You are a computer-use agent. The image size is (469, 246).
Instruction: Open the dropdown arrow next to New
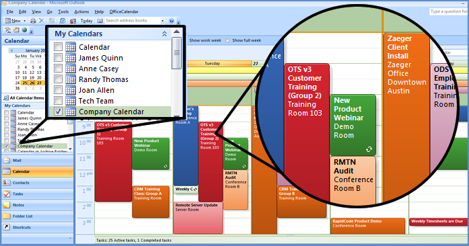[24, 21]
